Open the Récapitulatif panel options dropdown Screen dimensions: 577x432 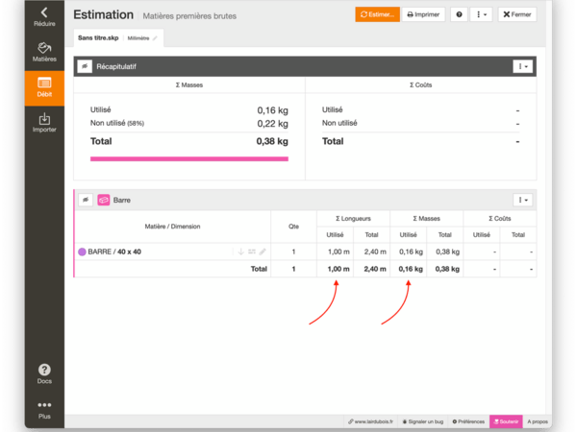[x=522, y=66]
